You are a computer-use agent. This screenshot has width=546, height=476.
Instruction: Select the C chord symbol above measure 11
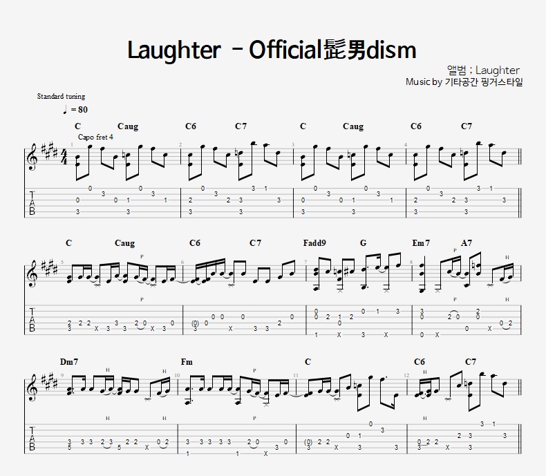click(x=308, y=362)
